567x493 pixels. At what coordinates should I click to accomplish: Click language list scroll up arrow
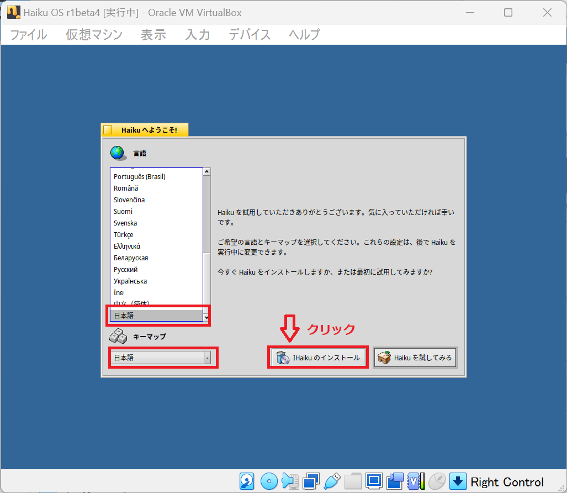[207, 171]
